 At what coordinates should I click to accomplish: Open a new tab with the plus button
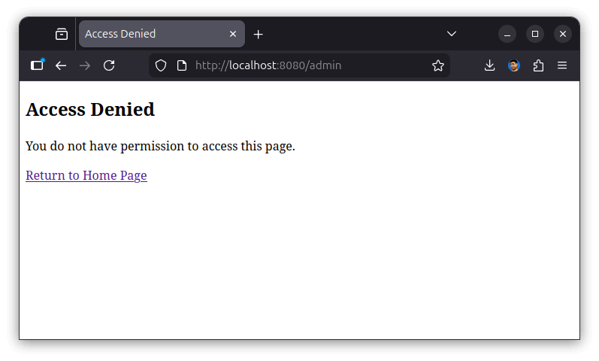(259, 34)
